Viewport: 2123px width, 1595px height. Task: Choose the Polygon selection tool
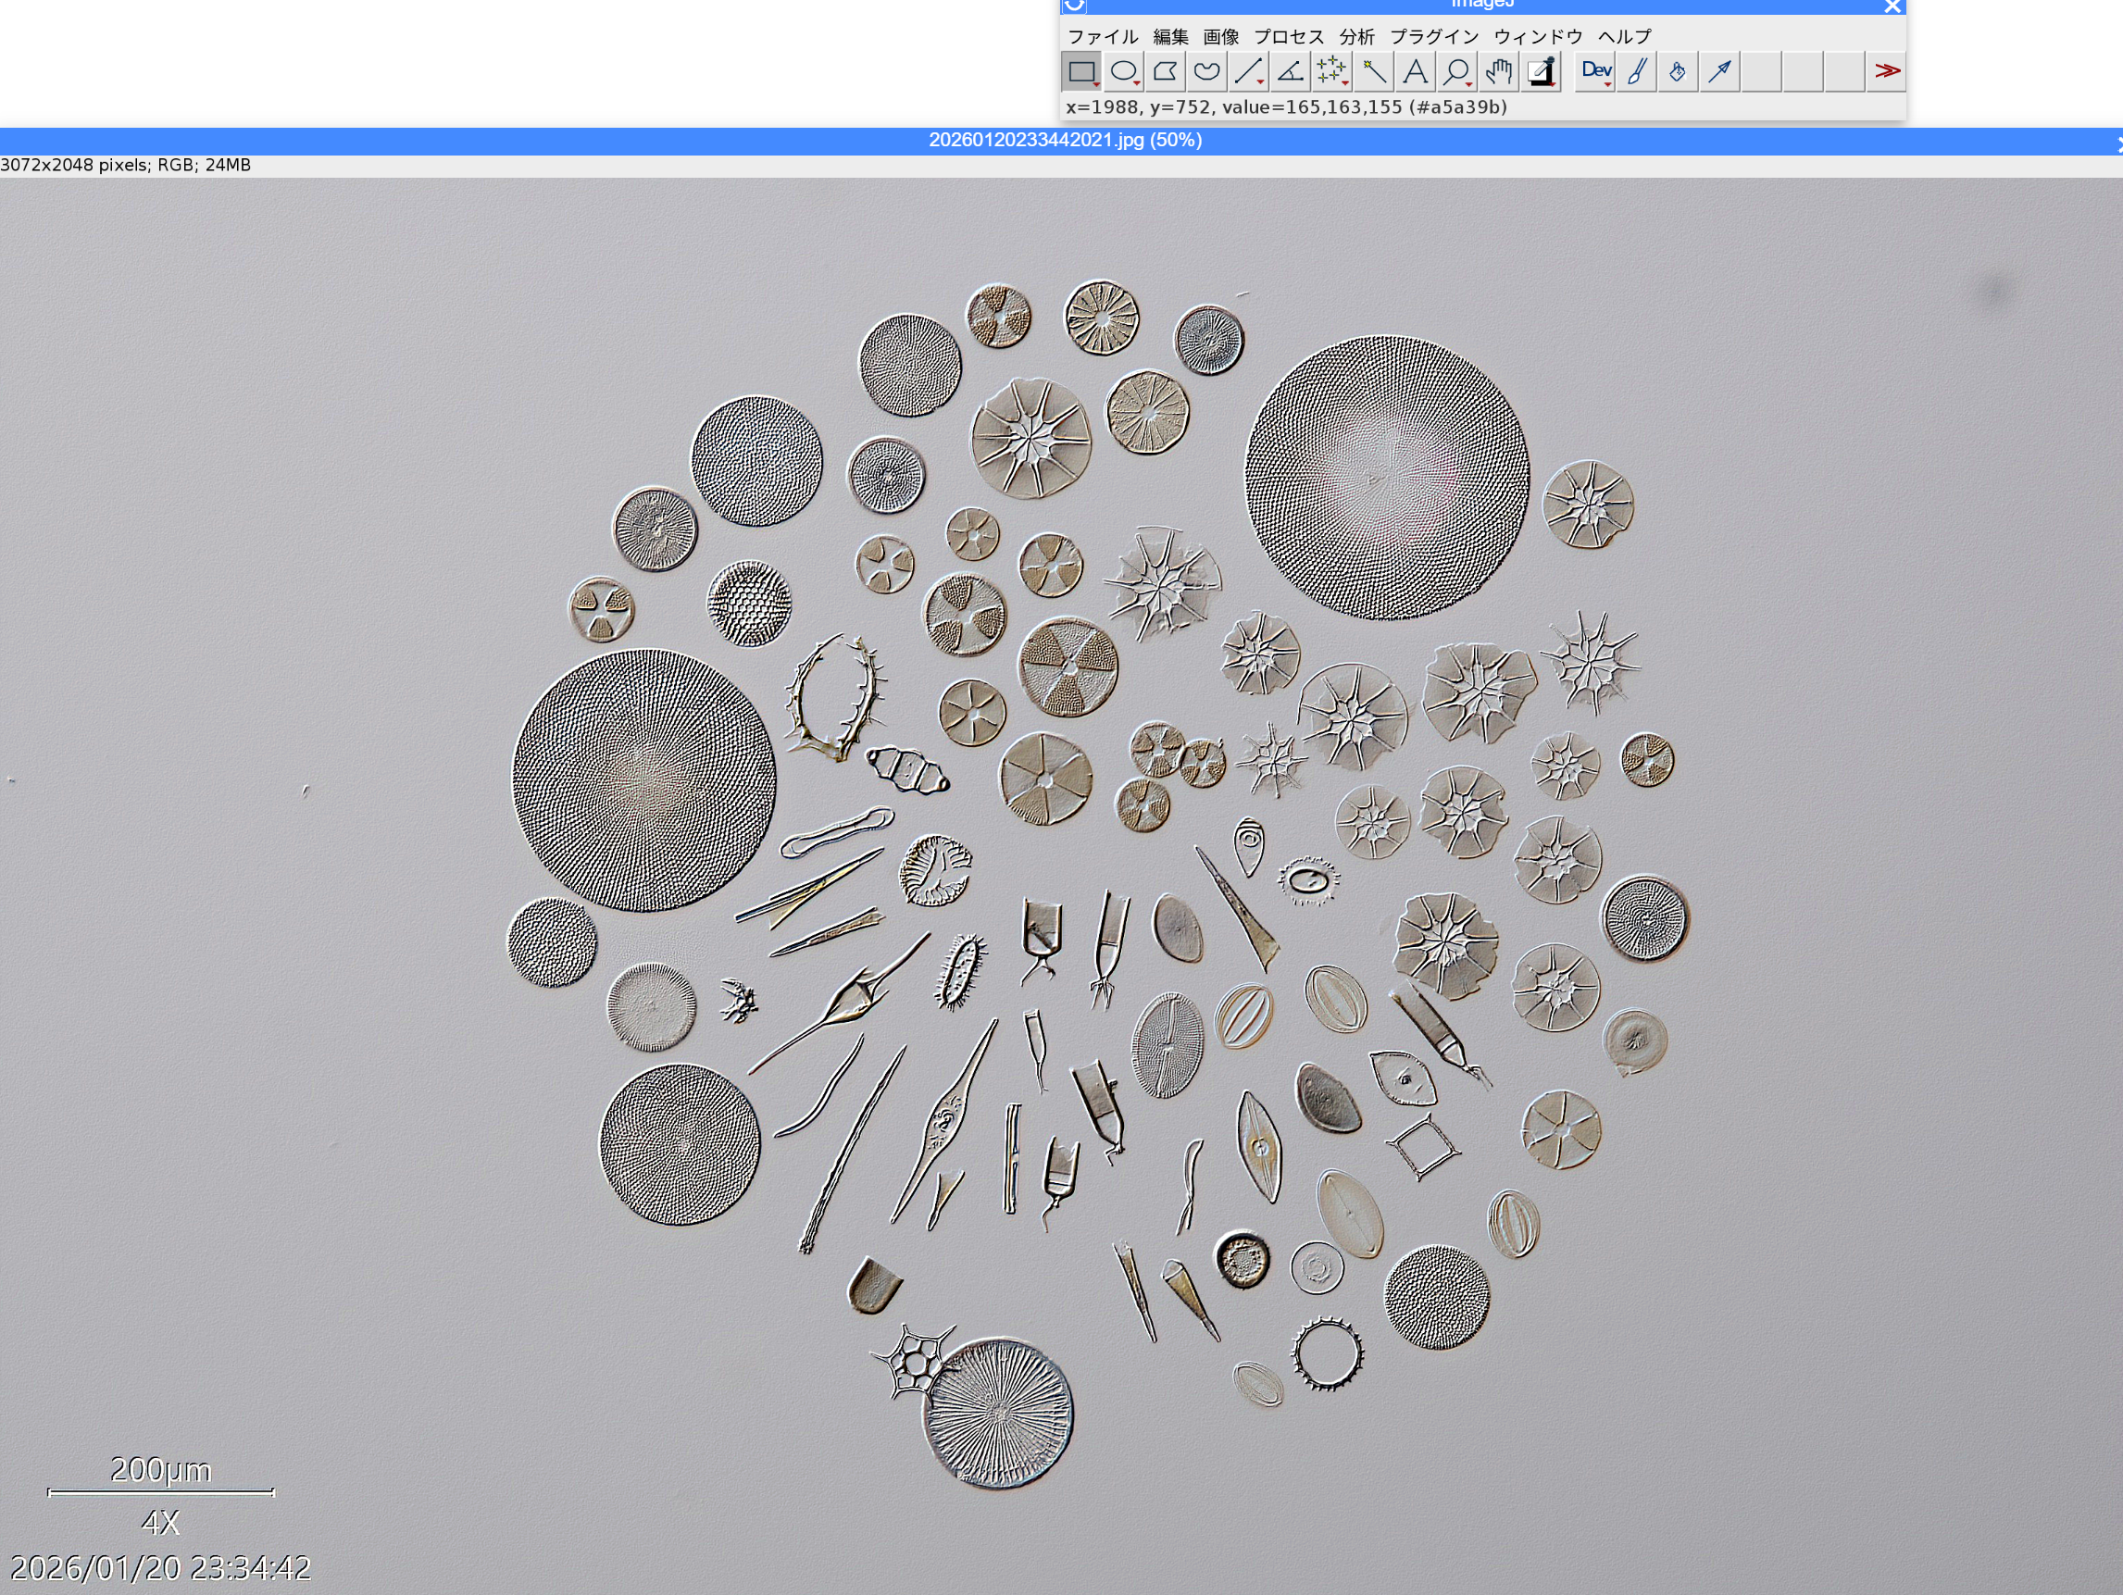click(1165, 71)
